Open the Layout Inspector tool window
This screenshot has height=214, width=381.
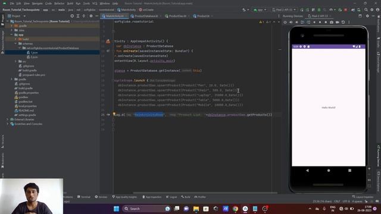(363, 197)
